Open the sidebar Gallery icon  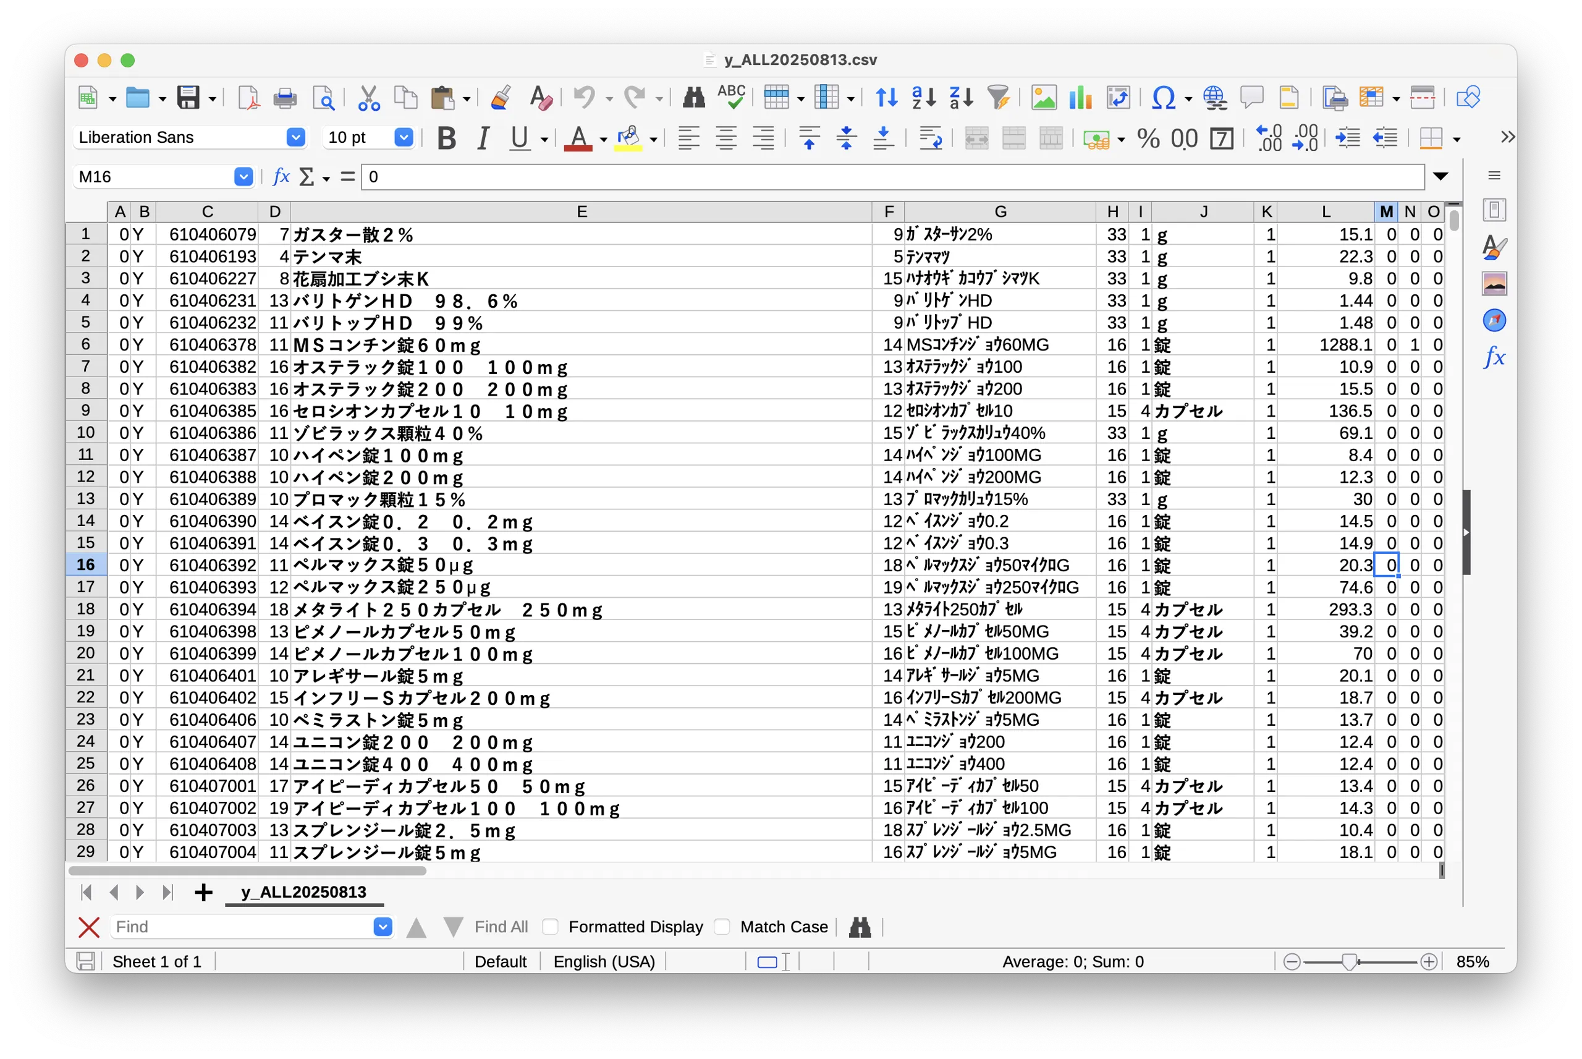[1494, 284]
